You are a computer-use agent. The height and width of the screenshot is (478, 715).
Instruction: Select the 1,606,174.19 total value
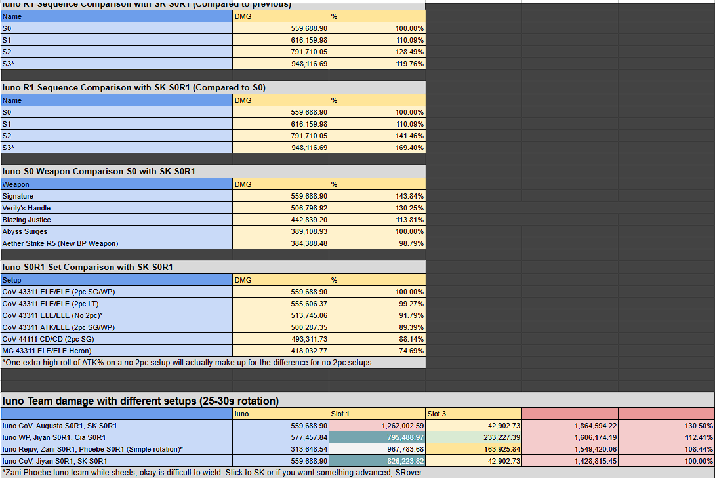[570, 437]
